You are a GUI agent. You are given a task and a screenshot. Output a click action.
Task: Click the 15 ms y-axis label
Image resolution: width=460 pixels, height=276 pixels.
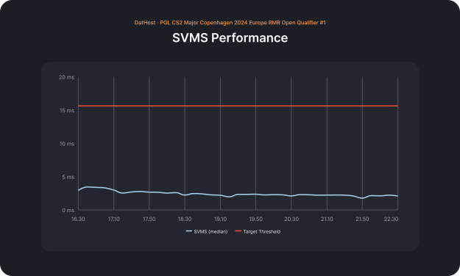point(67,111)
